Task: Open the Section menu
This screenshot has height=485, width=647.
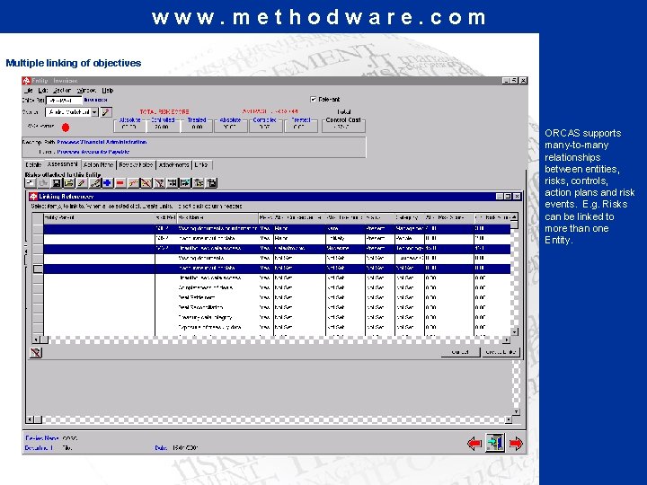Action: click(x=62, y=91)
